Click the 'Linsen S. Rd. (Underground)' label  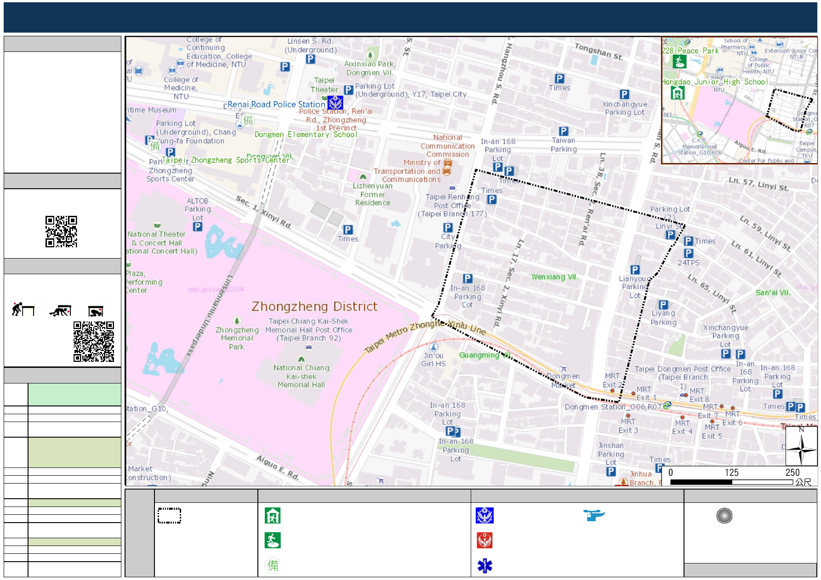[x=311, y=45]
